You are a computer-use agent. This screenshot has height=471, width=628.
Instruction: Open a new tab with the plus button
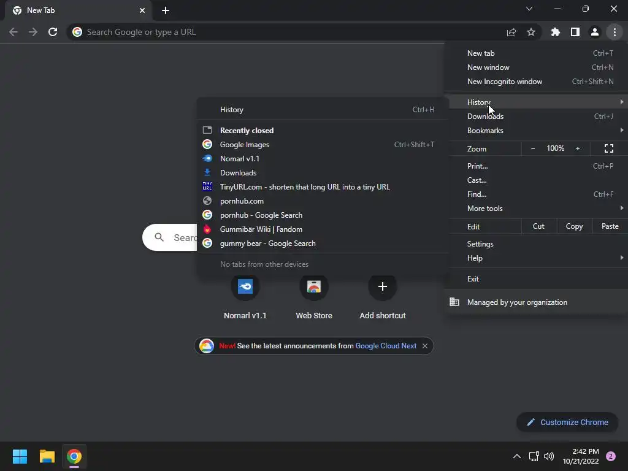[x=166, y=10]
